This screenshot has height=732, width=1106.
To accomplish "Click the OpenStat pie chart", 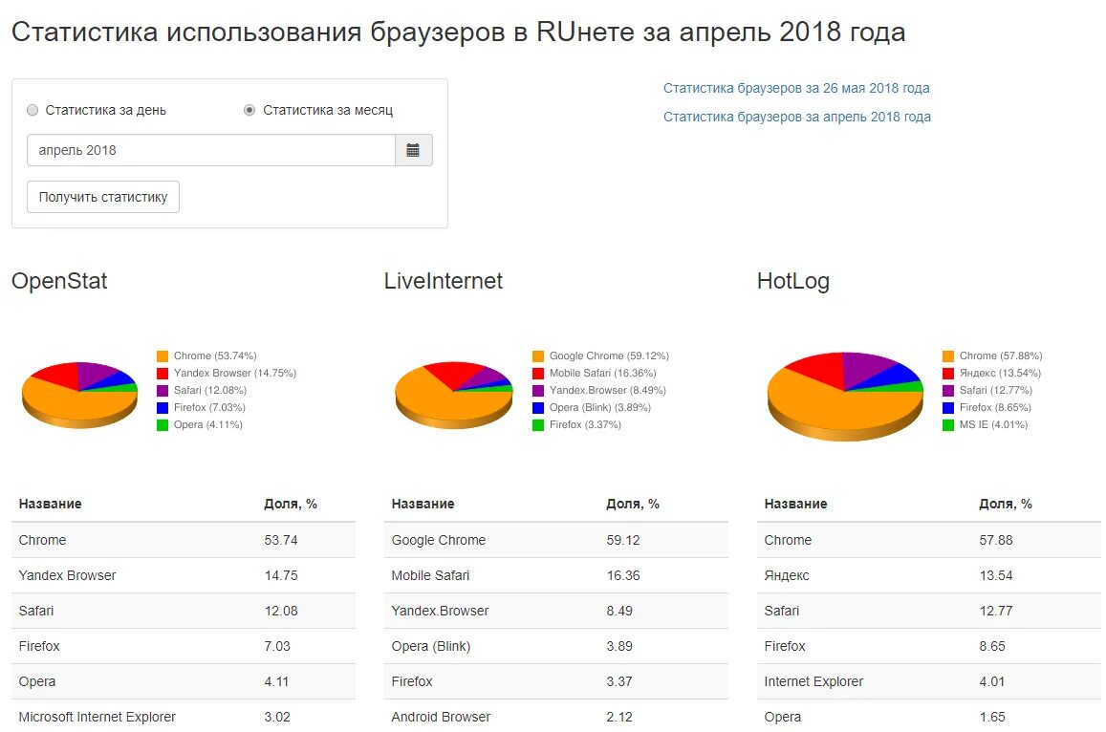I will pos(79,395).
